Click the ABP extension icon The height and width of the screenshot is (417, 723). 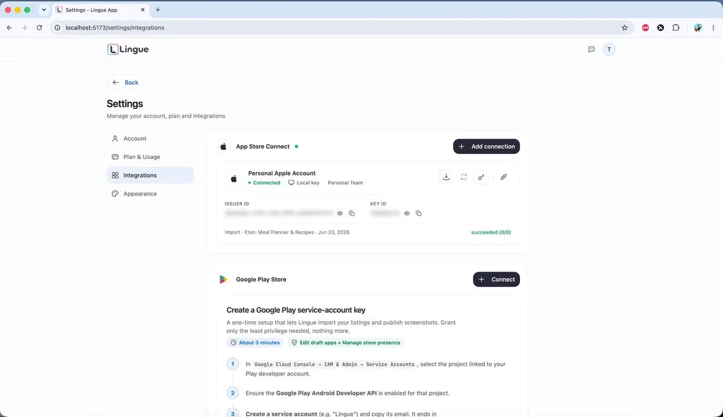[645, 28]
